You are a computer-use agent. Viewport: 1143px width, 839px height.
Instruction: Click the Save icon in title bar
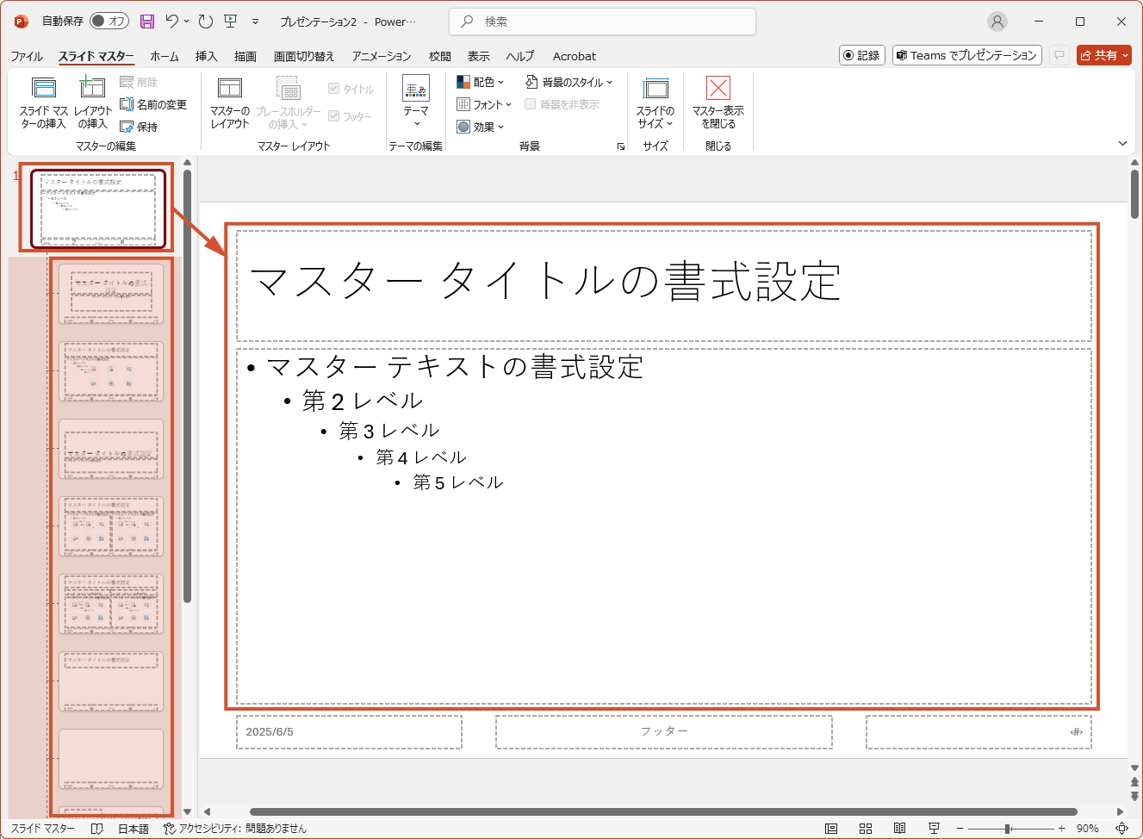(x=147, y=22)
